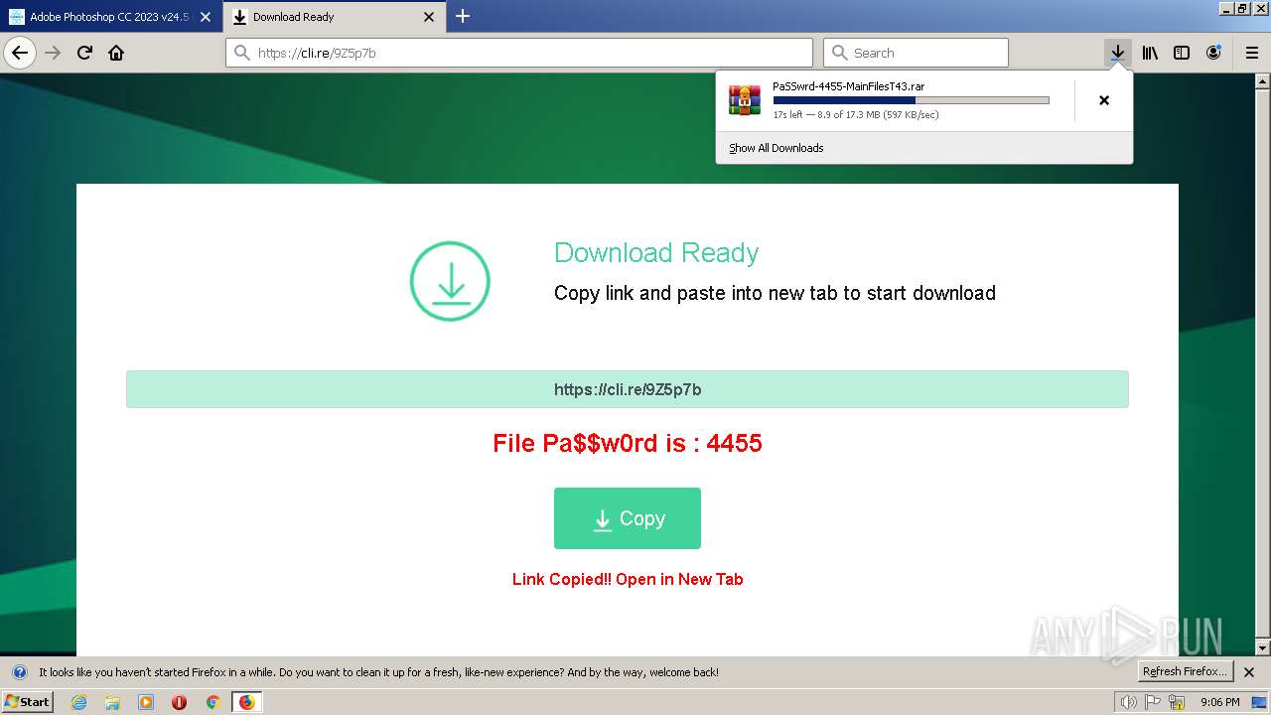The image size is (1271, 715).
Task: Click the download progress bar
Action: (x=911, y=100)
